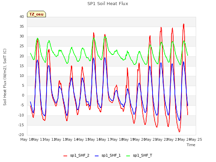Toggle the sp1_SHF_1 legend entry
The image size is (216, 162).
[x=108, y=156]
